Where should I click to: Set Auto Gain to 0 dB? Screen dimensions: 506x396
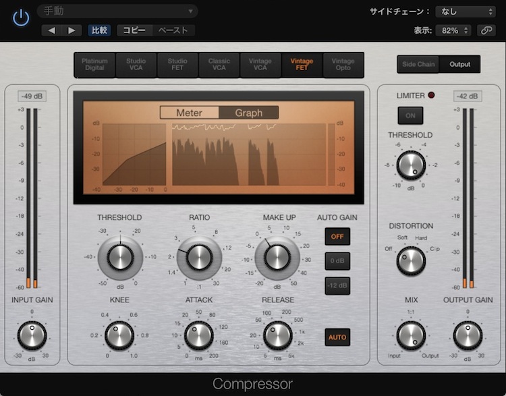(337, 261)
